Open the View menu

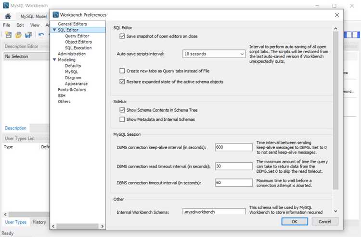click(x=35, y=25)
